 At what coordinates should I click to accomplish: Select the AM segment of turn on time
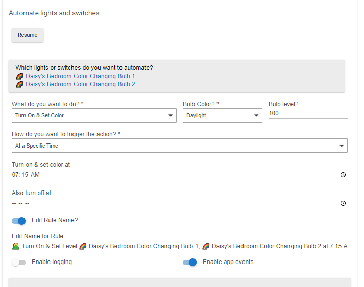tap(35, 175)
